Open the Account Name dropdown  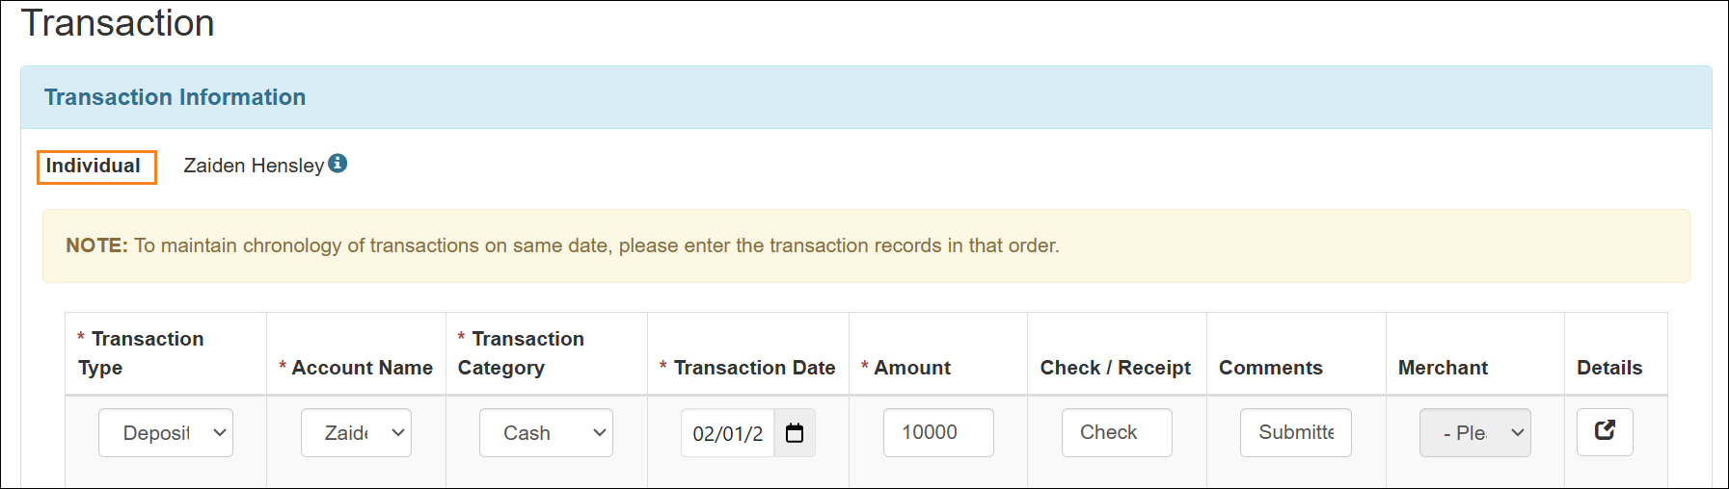[356, 433]
